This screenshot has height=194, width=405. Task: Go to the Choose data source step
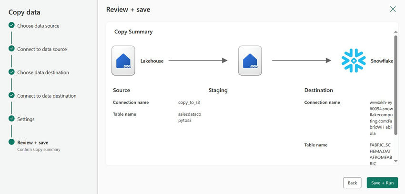click(38, 26)
